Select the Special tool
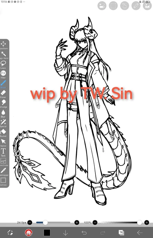 pos(3,124)
